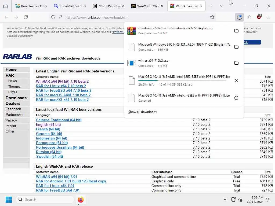Bookmark this page with star icon
This screenshot has width=275, height=206.
coord(212,17)
